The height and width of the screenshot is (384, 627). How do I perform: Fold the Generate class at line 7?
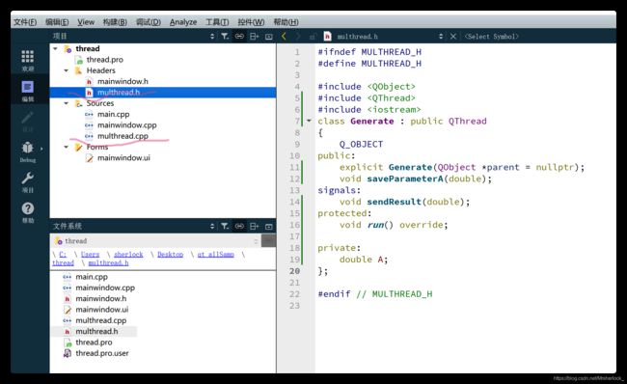pyautogui.click(x=309, y=121)
